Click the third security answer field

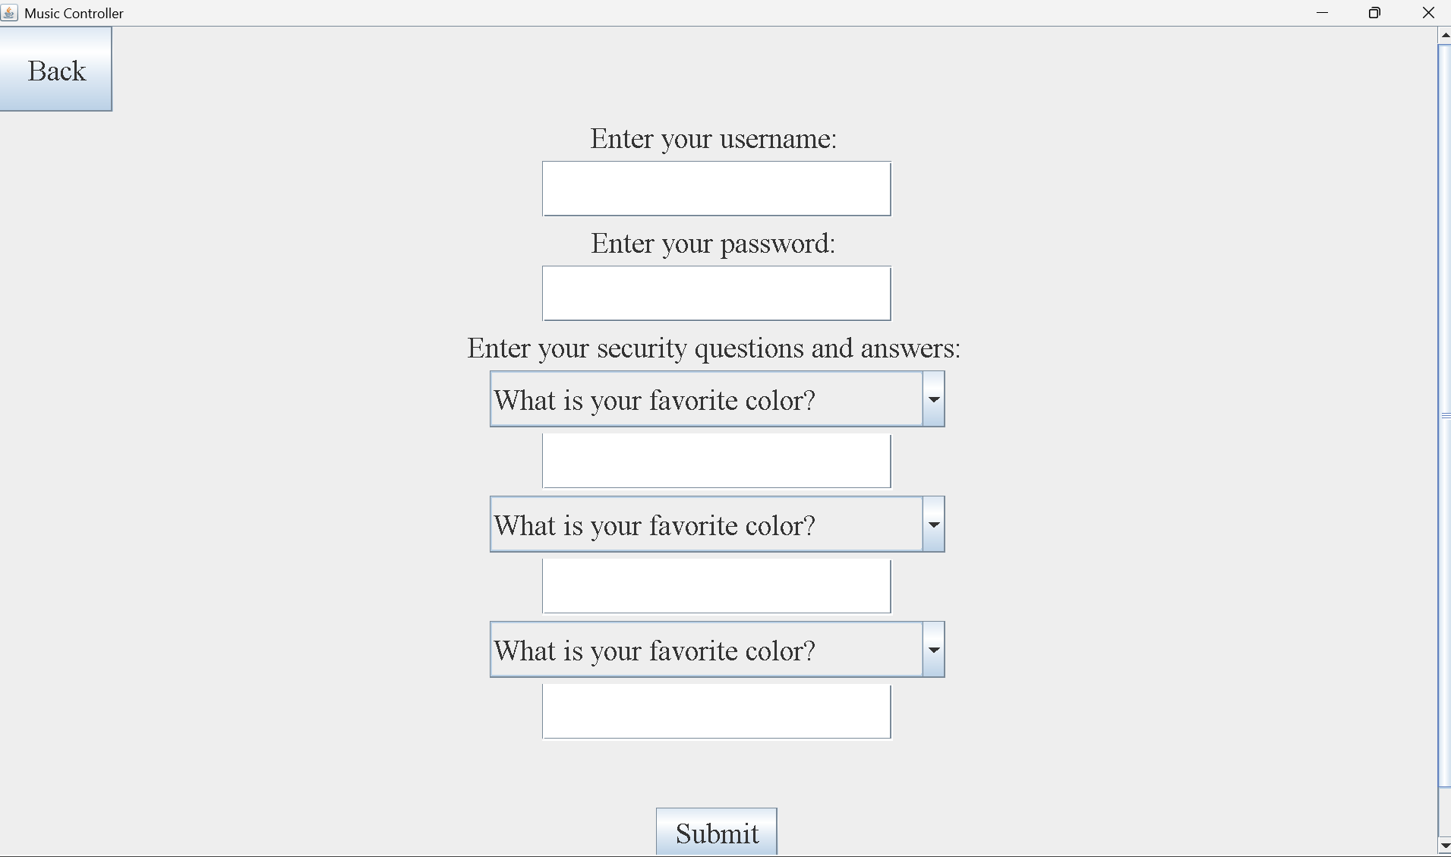click(716, 711)
